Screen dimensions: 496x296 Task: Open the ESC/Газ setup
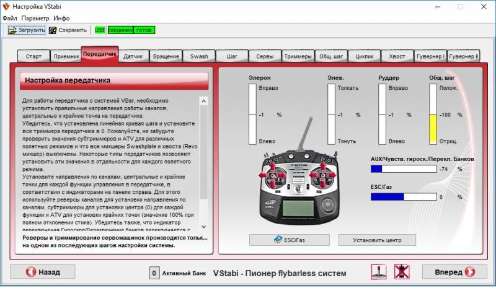tap(288, 240)
